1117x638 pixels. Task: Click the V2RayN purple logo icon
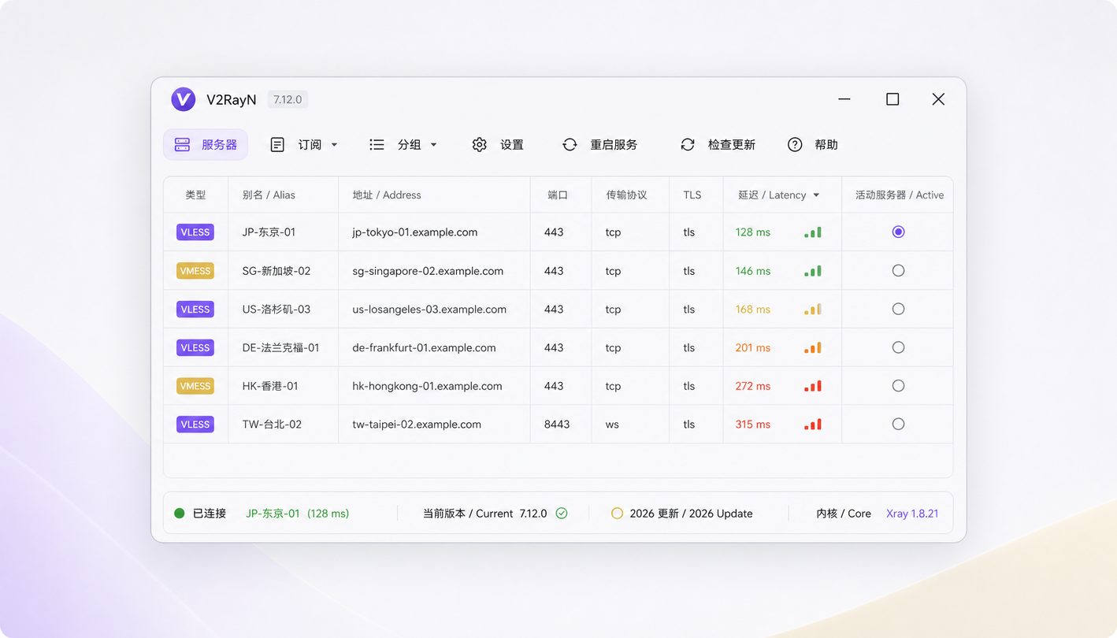pos(184,99)
